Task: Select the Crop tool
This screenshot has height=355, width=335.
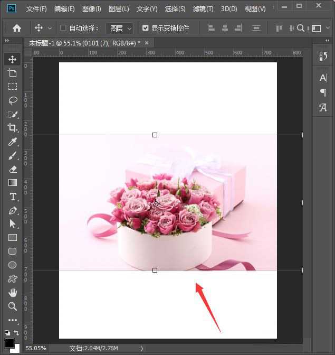Action: pyautogui.click(x=13, y=128)
